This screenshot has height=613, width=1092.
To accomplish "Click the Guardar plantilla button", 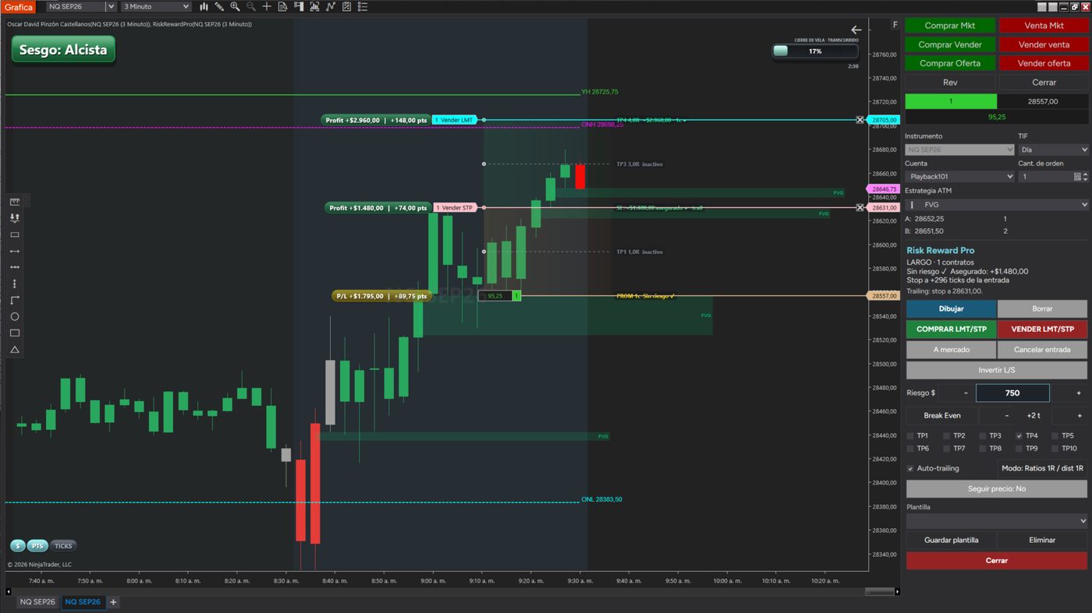I will pos(951,540).
